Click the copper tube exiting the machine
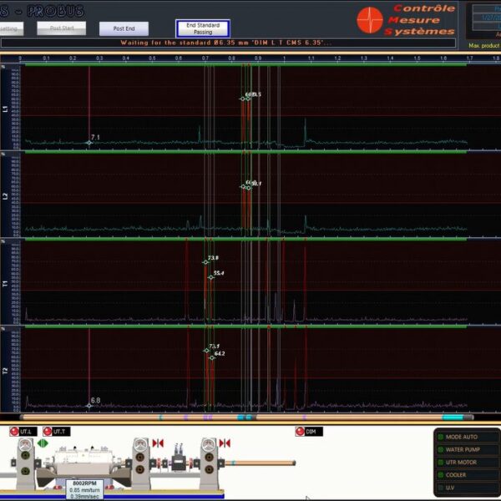The image size is (501, 501). 260,463
